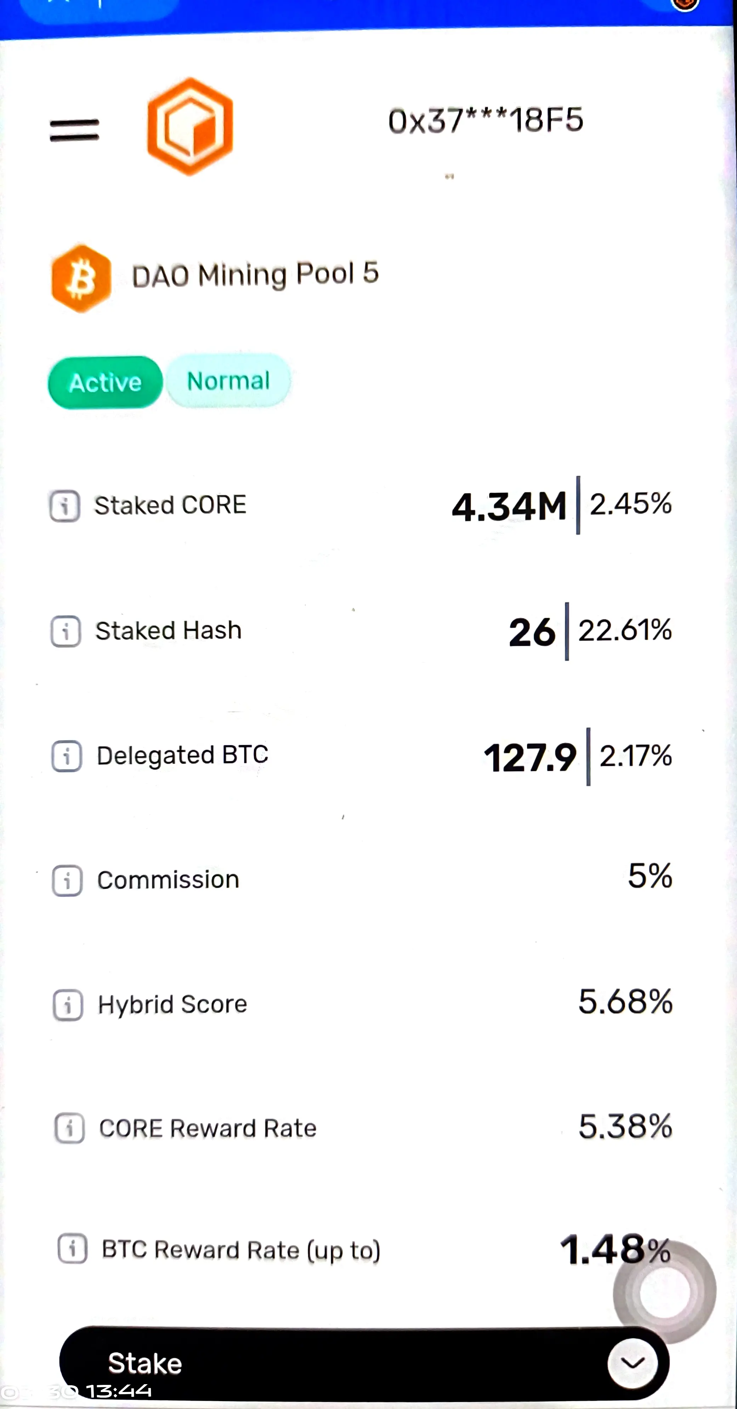
Task: Click the orange Core hexagon logo
Action: tap(190, 126)
